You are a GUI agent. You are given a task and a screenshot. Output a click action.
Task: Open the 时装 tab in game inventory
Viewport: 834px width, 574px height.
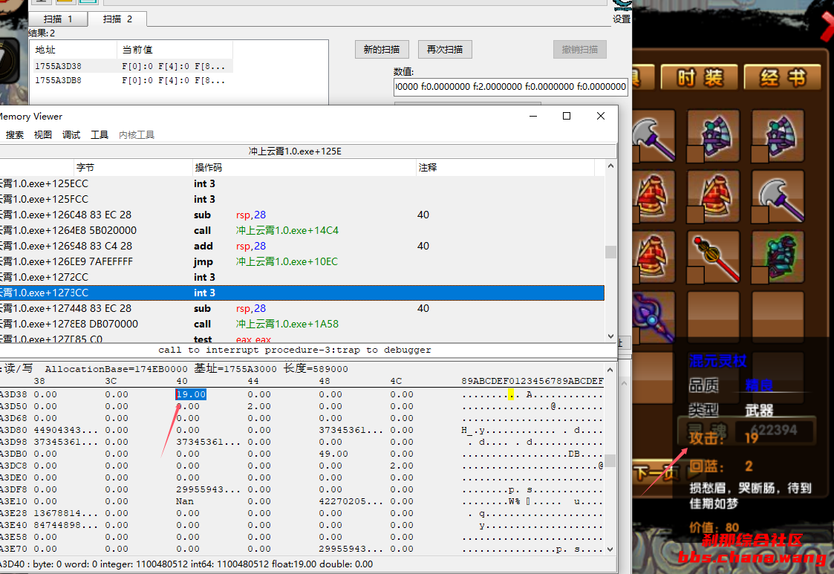click(x=700, y=77)
